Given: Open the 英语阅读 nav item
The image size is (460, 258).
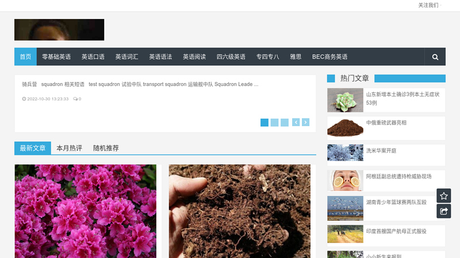Looking at the screenshot, I should [194, 57].
